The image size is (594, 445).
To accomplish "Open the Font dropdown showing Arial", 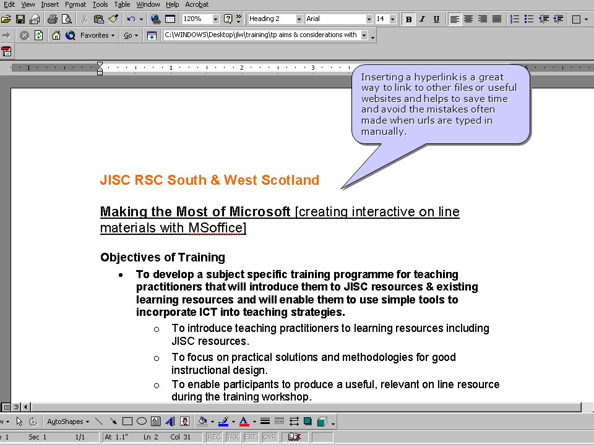I will (x=369, y=19).
